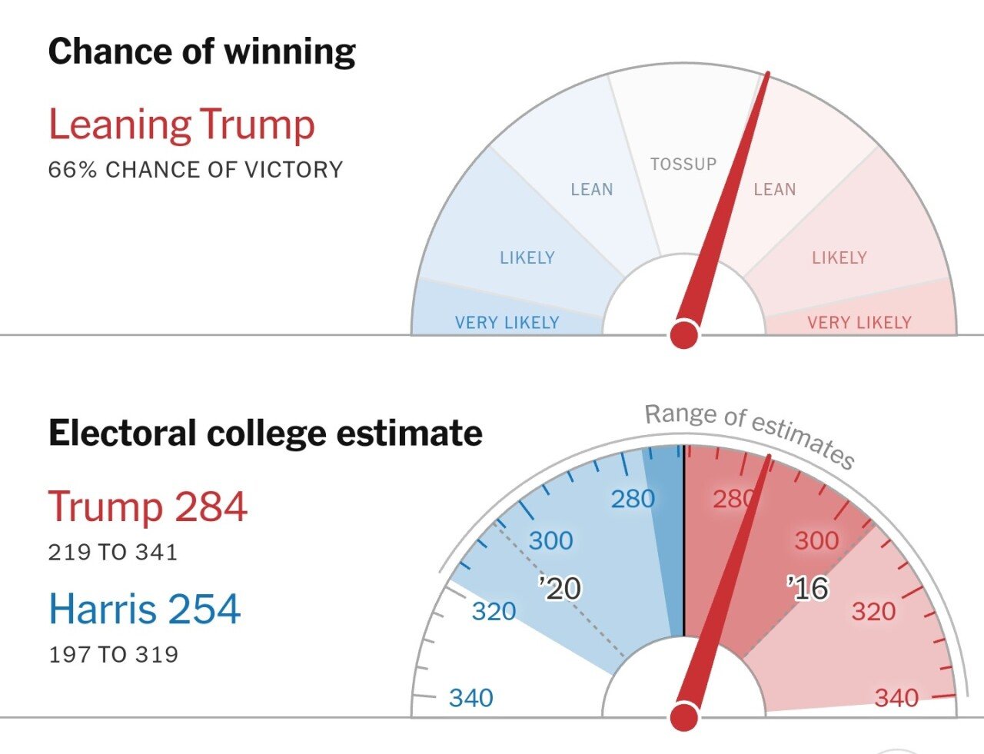Click the red 320 tick label

coord(873,612)
